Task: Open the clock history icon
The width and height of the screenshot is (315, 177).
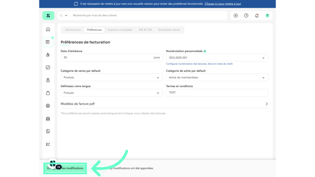Action: tap(246, 15)
